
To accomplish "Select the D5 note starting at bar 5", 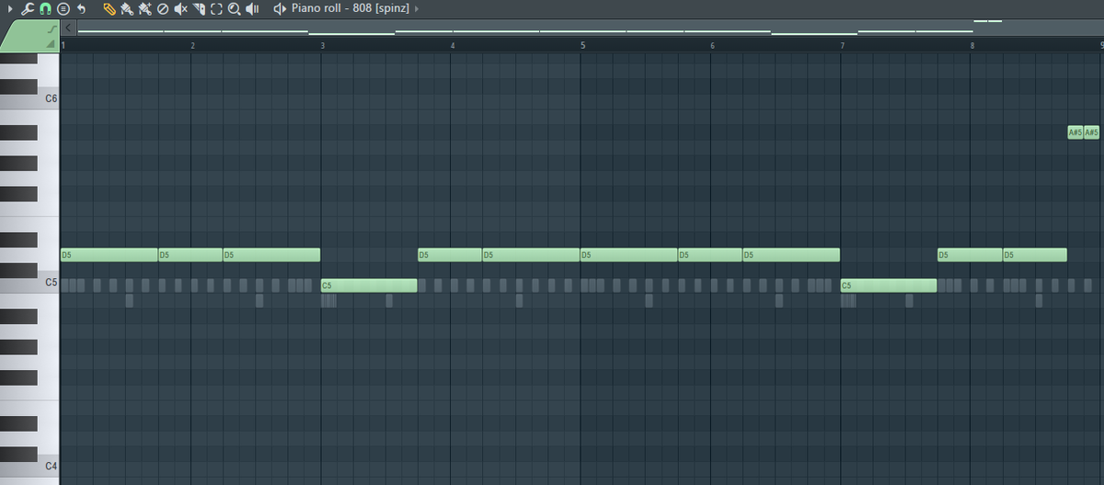I will click(x=629, y=255).
